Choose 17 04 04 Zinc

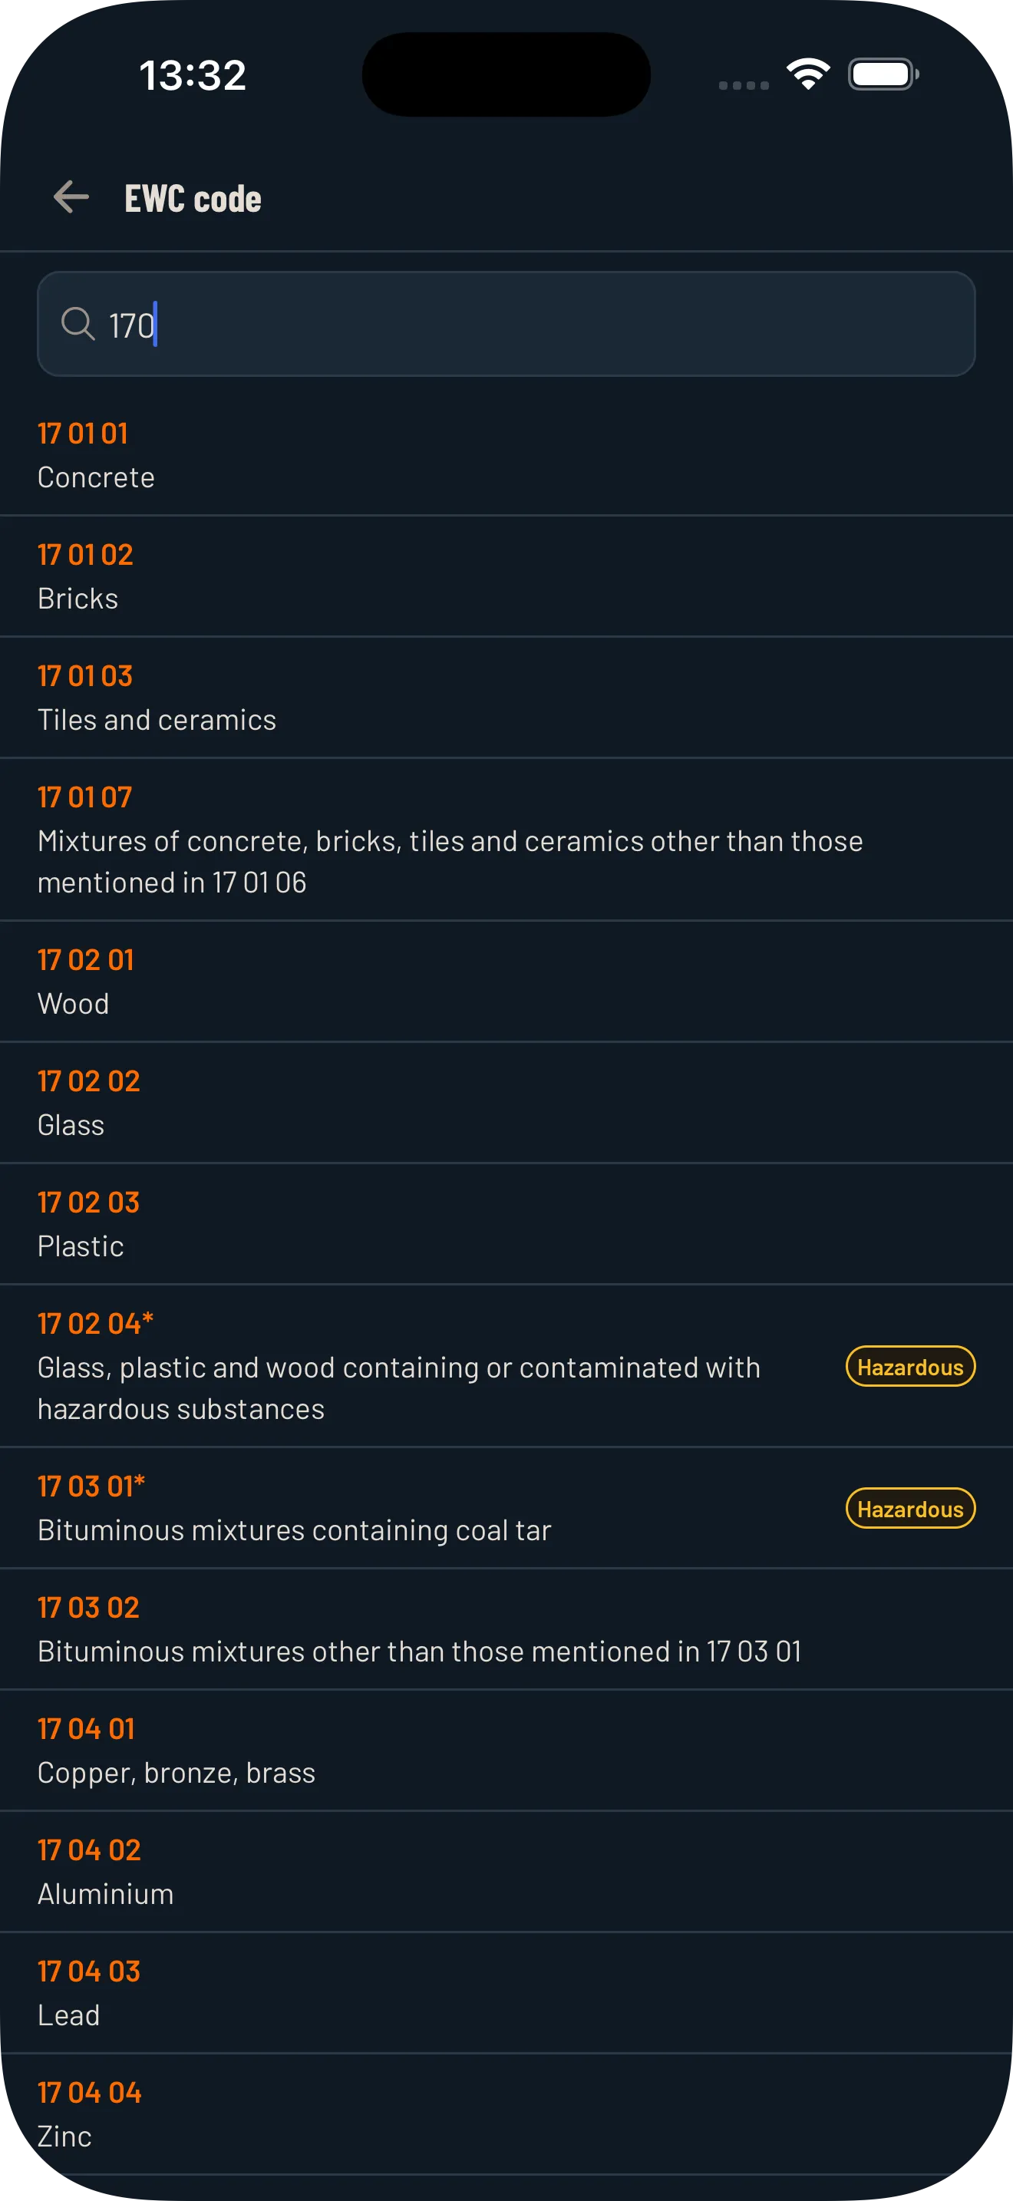[506, 2114]
